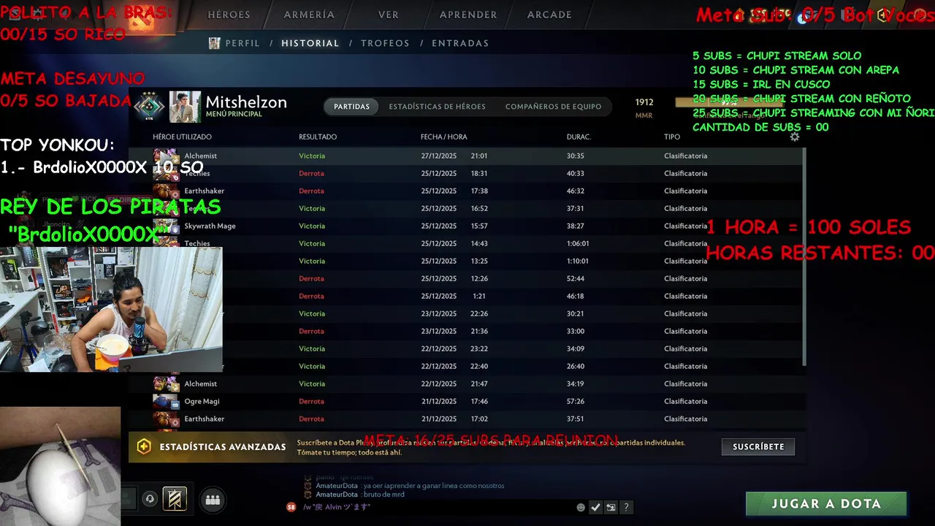The height and width of the screenshot is (526, 935).
Task: Switch to ESTADÍSTICAS DE HÉROES tab
Action: point(437,107)
